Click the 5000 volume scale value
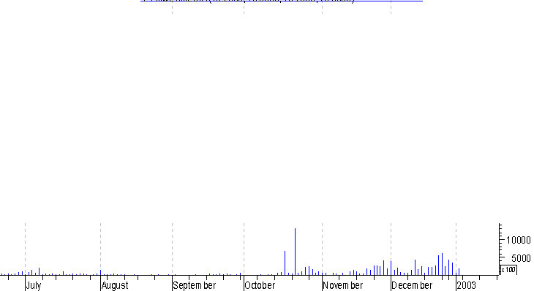 (521, 259)
